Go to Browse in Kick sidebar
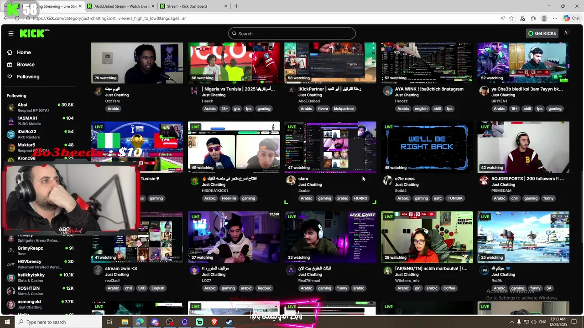Screen dimensions: 584x328 click(26, 65)
